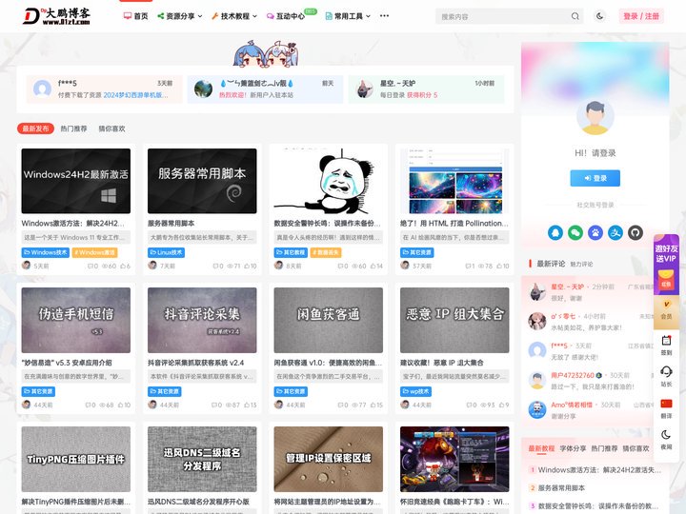Image resolution: width=686 pixels, height=514 pixels.
Task: Select the 热门推荐 sidebar tab
Action: [x=604, y=448]
